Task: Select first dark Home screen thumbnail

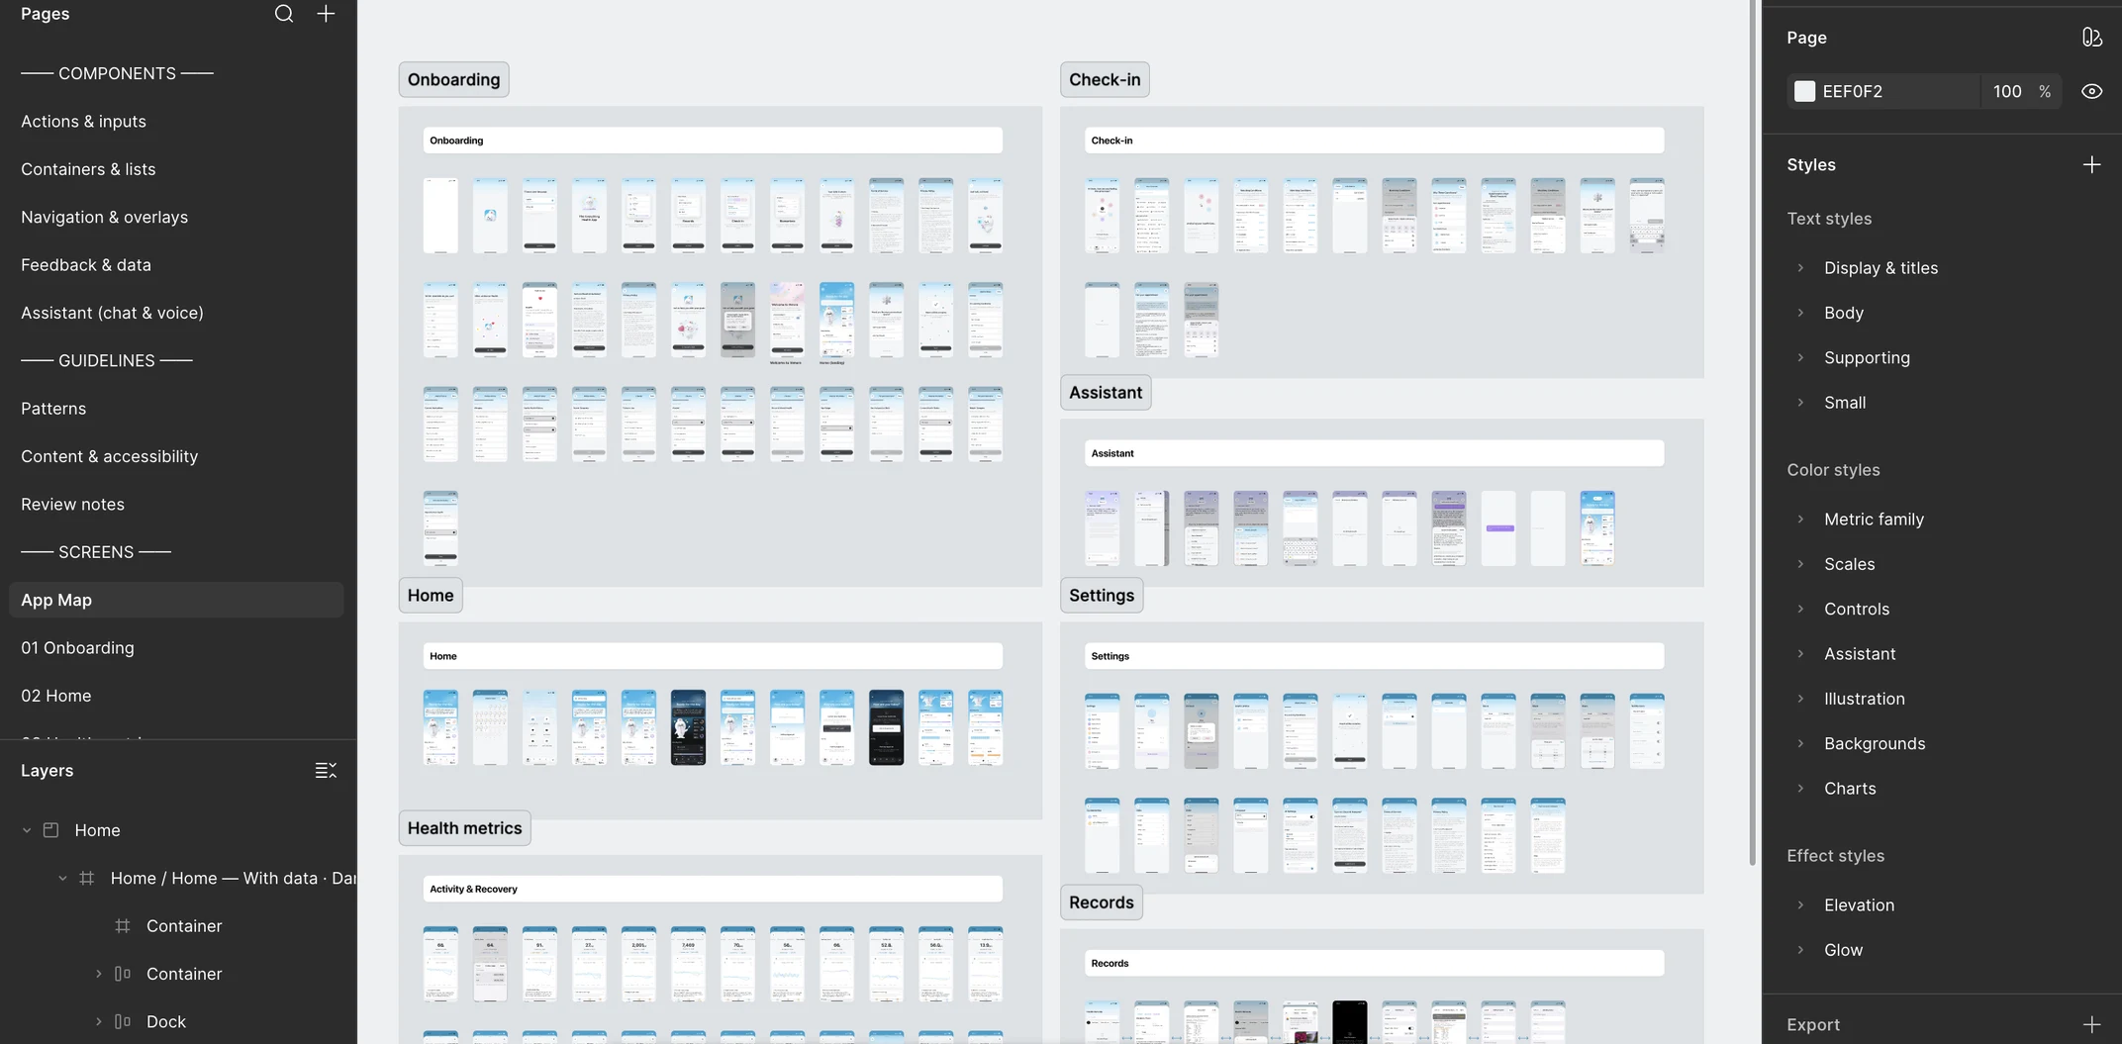Action: (688, 727)
